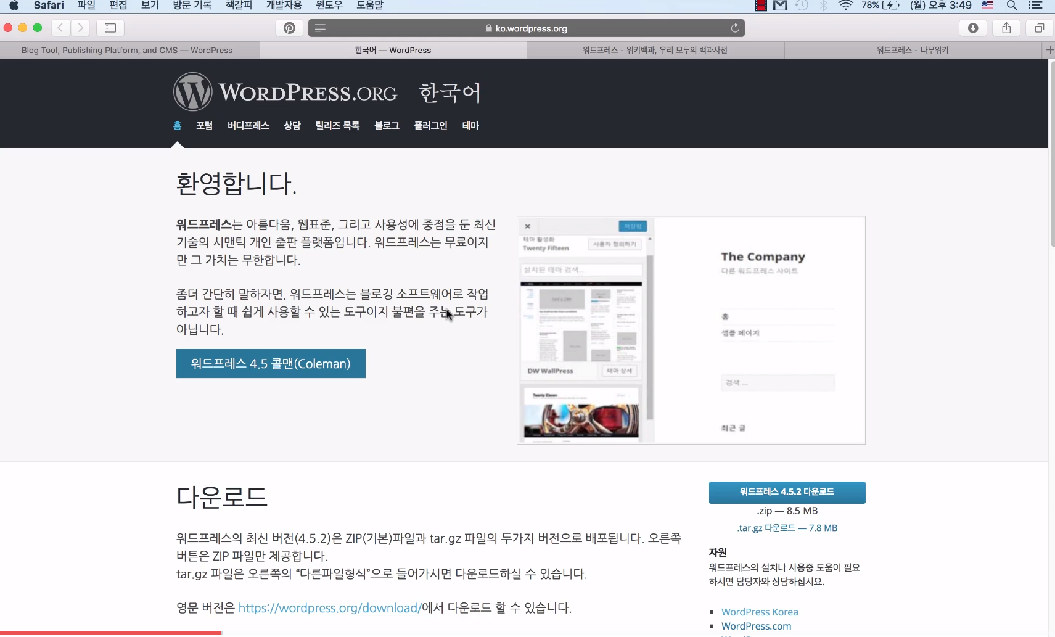Open Reader view icon in address bar

(320, 28)
